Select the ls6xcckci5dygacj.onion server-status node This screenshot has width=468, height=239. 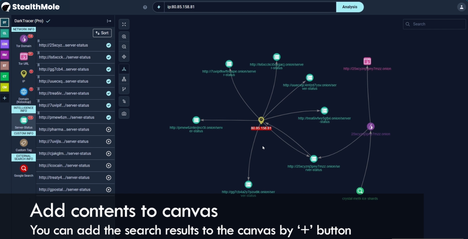277,57
